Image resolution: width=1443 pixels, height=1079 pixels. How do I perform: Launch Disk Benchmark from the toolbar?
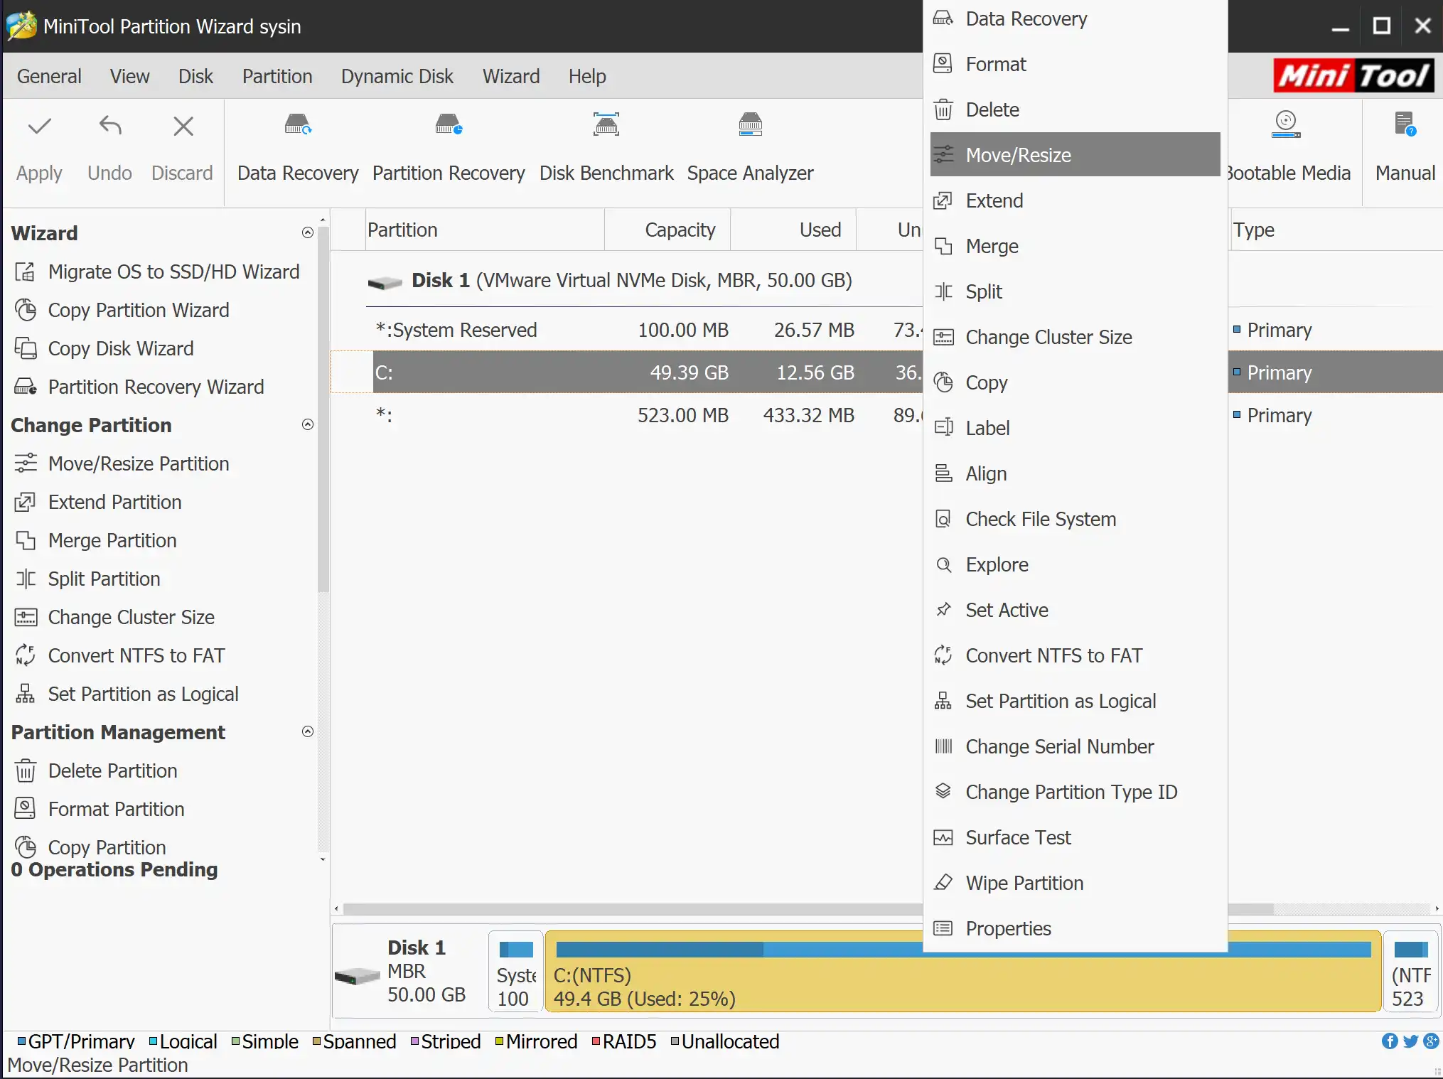point(606,148)
